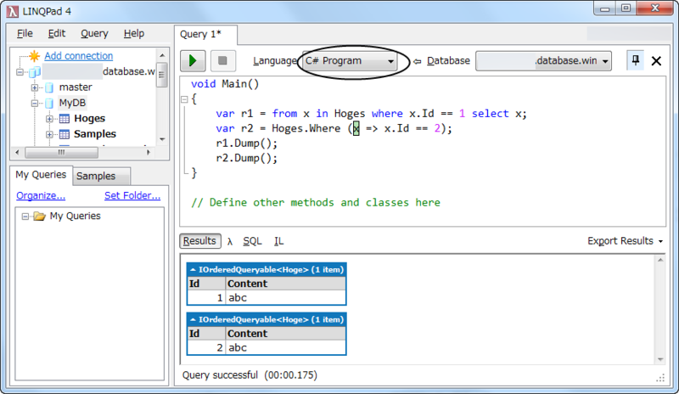Click the Add connection star icon
Viewport: 679px width, 394px height.
pyautogui.click(x=34, y=55)
